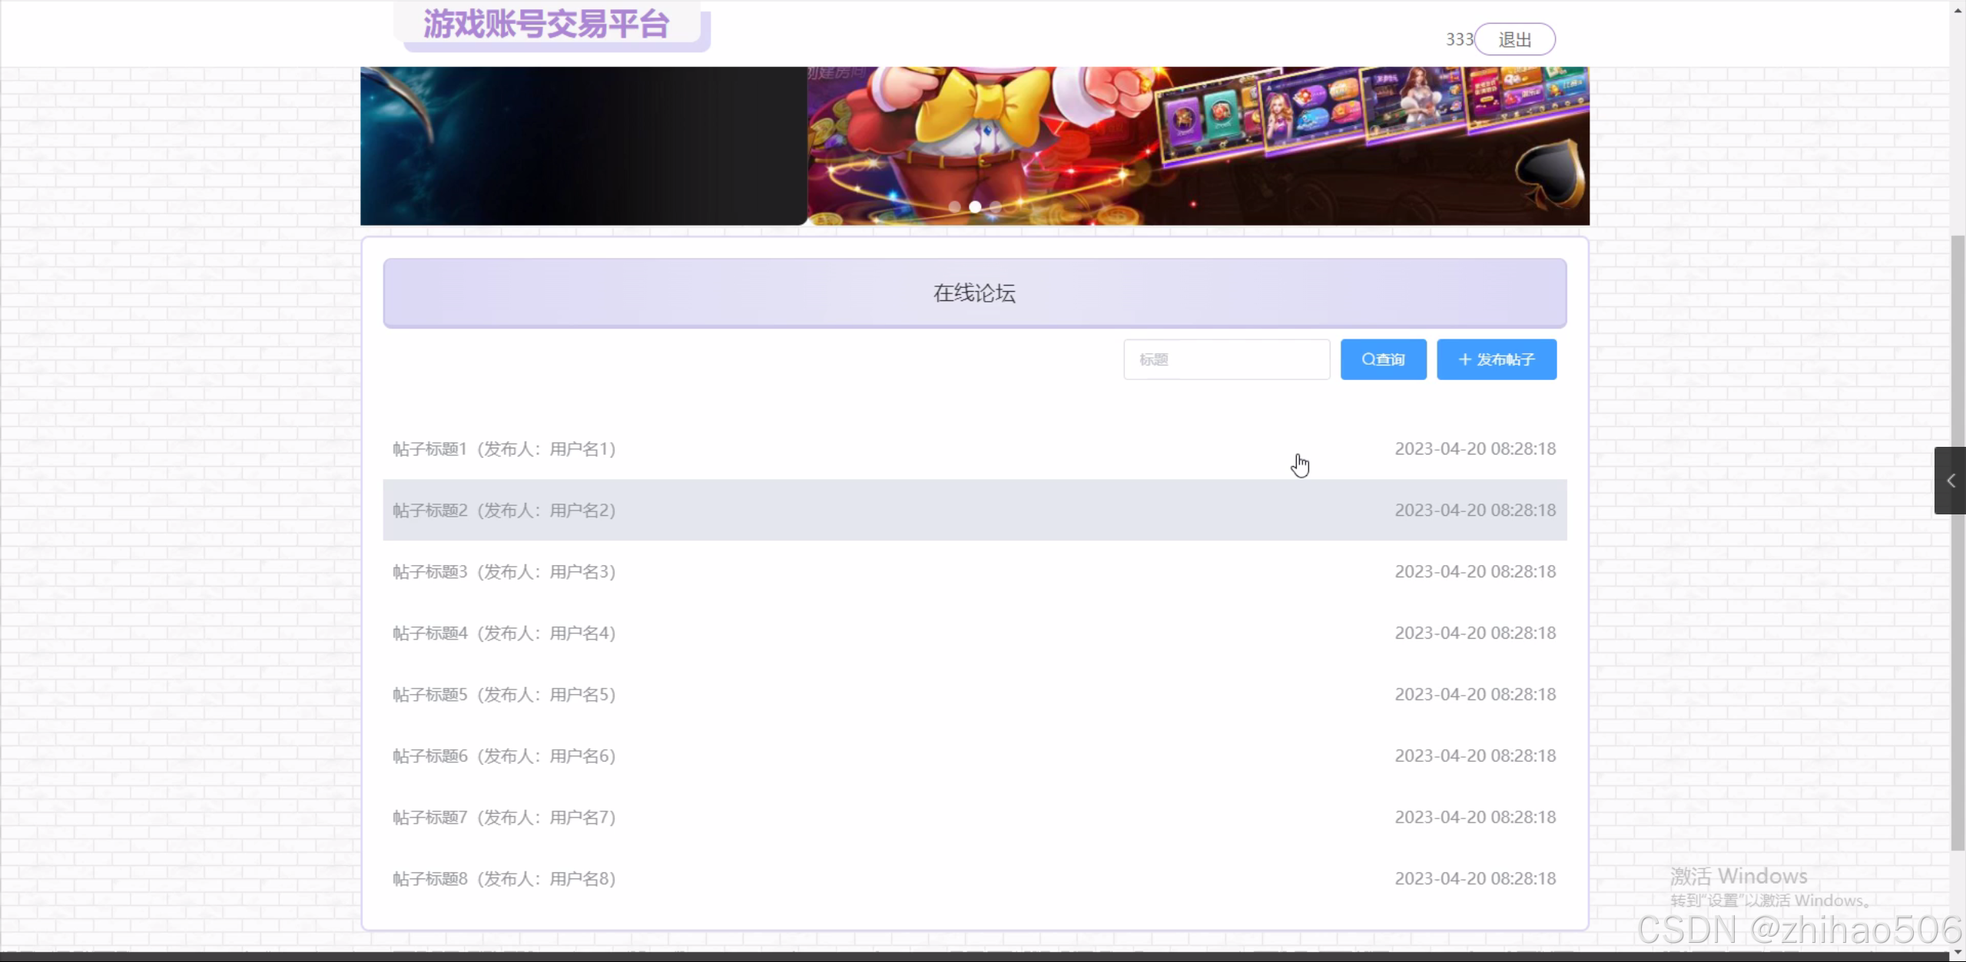Select the third carousel indicator dot
Screen dimensions: 1966x962
[996, 207]
